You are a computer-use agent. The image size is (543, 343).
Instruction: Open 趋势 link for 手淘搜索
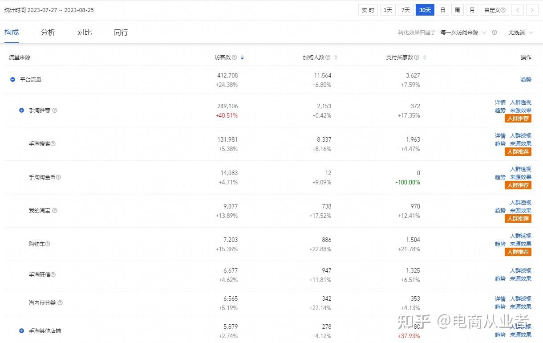tap(500, 143)
